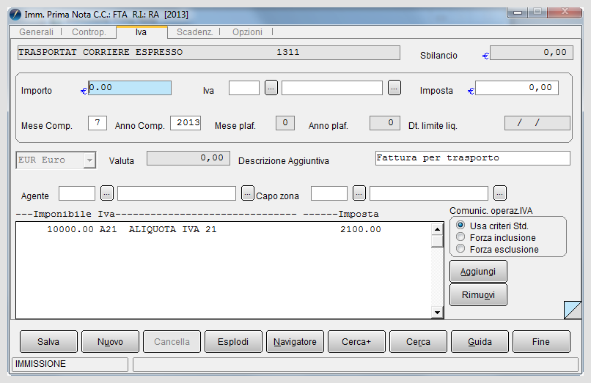Viewport: 591px width, 383px height.
Task: Click the Capo zona name field
Action: coord(428,193)
